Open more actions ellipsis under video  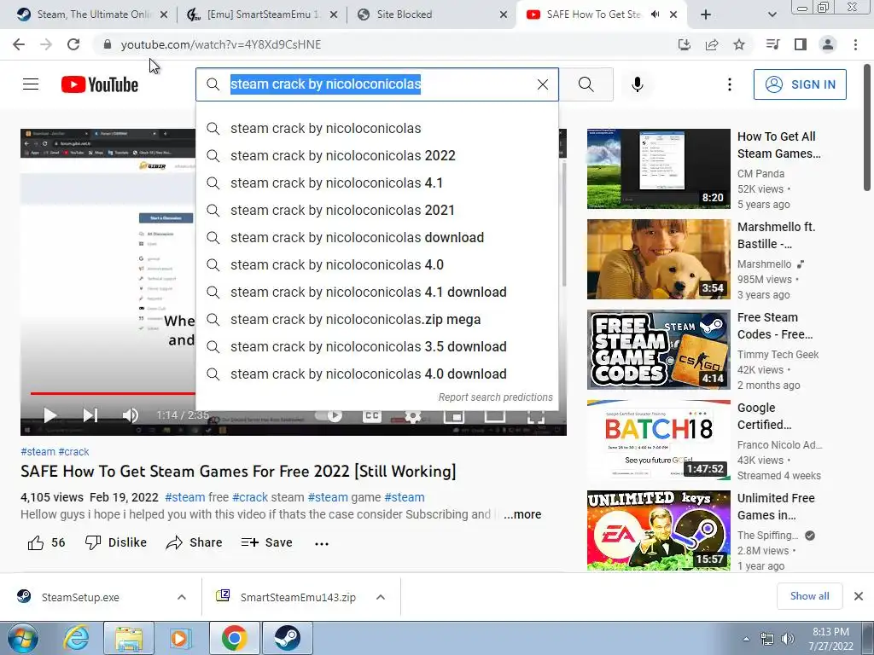coord(322,543)
